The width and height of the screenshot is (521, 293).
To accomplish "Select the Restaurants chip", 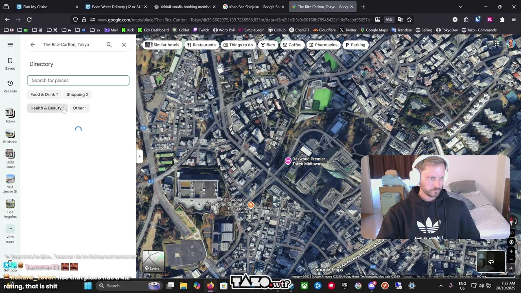I will pyautogui.click(x=201, y=45).
